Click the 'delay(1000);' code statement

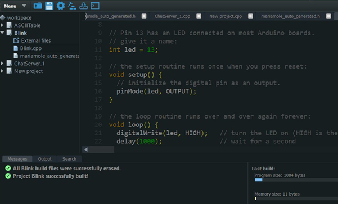tap(139, 141)
